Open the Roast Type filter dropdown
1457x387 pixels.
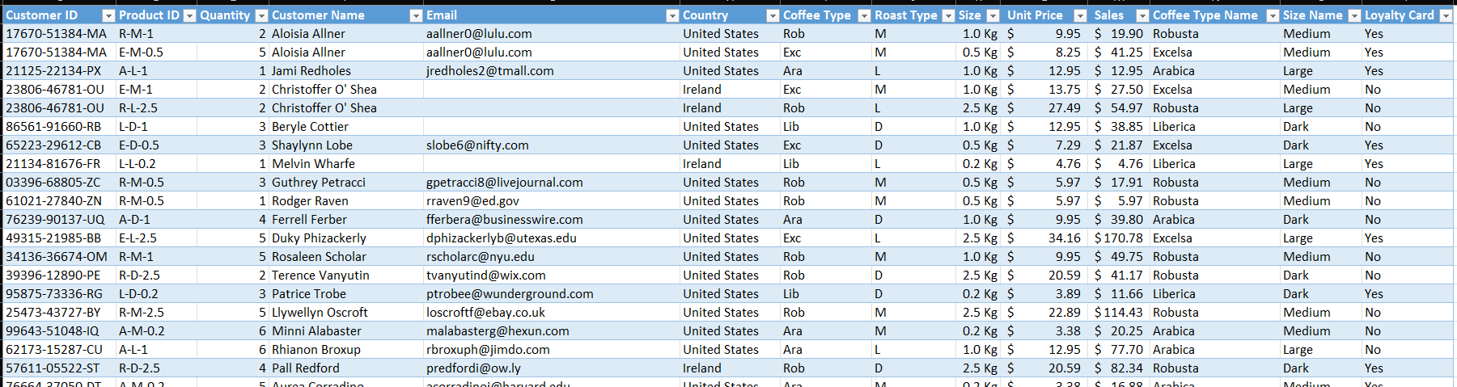[948, 15]
